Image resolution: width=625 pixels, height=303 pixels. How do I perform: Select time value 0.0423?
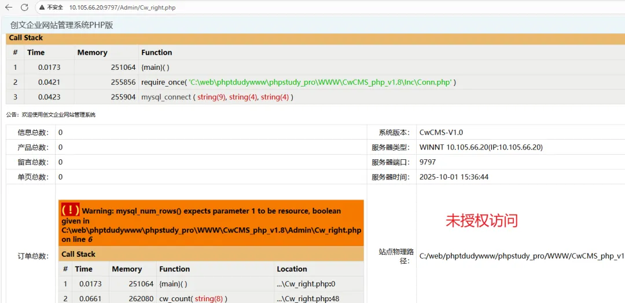pos(49,97)
